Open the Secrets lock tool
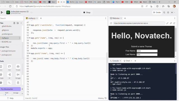Viewport: 179px width, 101px height. [x=18, y=83]
